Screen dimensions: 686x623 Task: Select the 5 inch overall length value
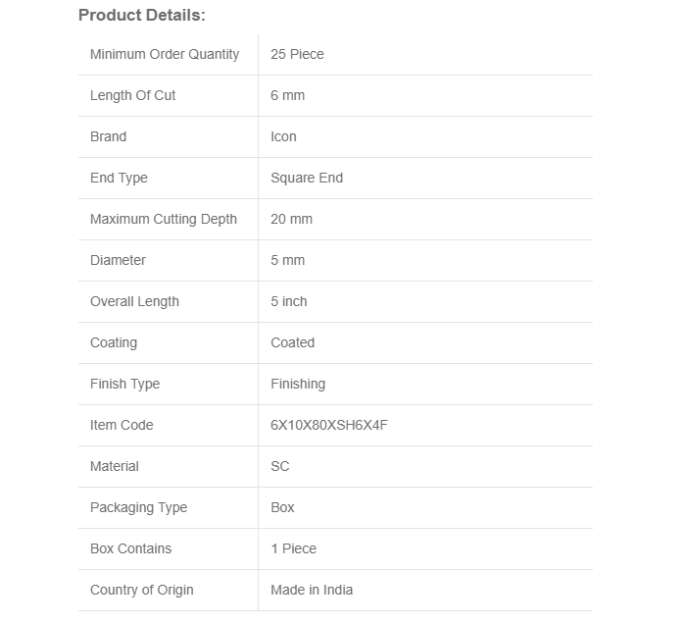click(x=289, y=302)
